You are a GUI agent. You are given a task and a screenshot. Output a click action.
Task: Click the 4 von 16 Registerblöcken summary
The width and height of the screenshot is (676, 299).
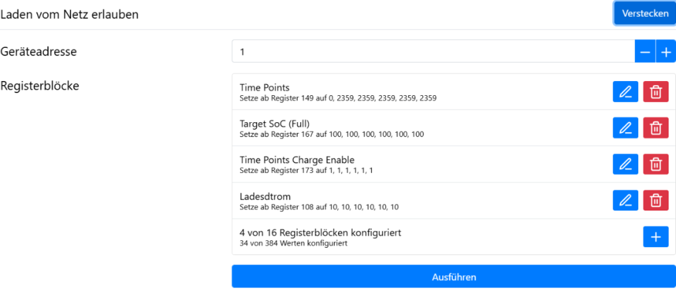coord(320,237)
